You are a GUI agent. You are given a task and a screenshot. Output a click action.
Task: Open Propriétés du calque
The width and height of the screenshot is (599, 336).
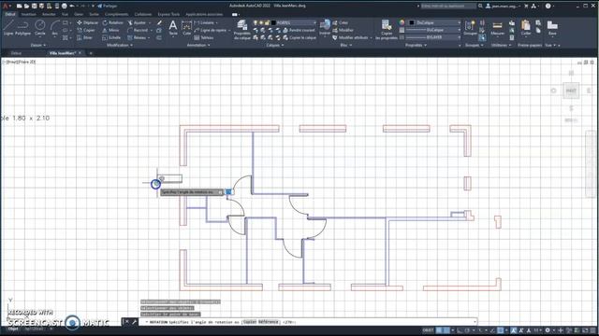click(x=242, y=29)
